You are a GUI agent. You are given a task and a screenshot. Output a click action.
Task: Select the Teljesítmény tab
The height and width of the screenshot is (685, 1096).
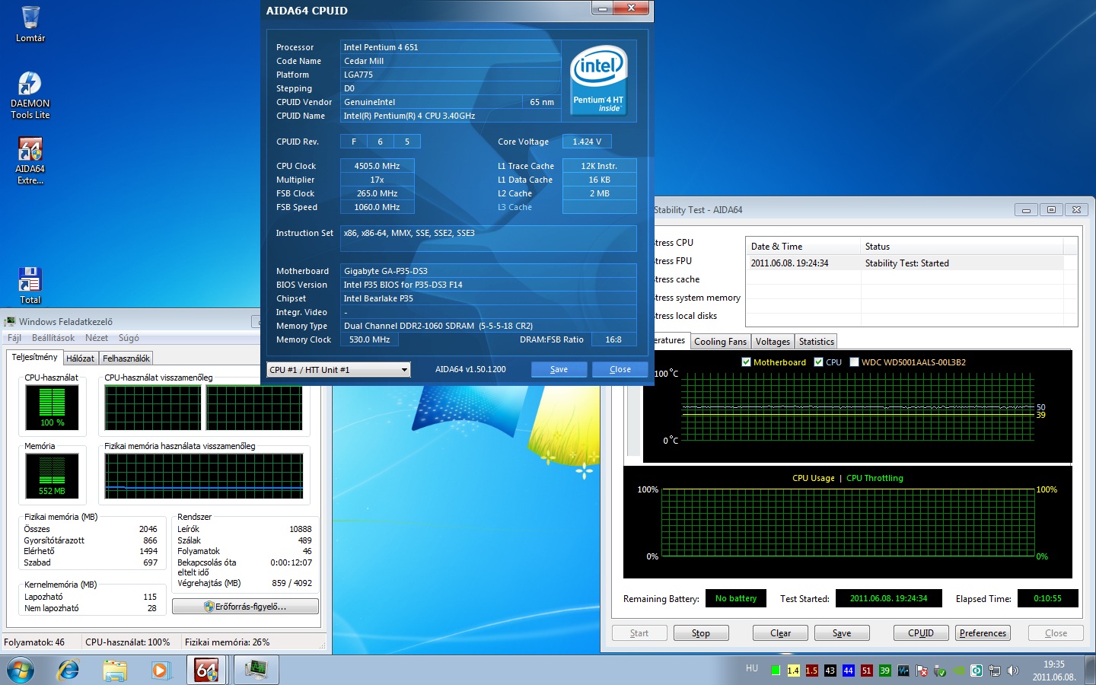pyautogui.click(x=34, y=357)
